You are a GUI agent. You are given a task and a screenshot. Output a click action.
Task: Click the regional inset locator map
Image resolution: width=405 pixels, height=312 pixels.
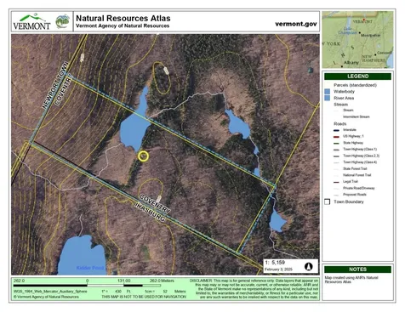(357, 40)
